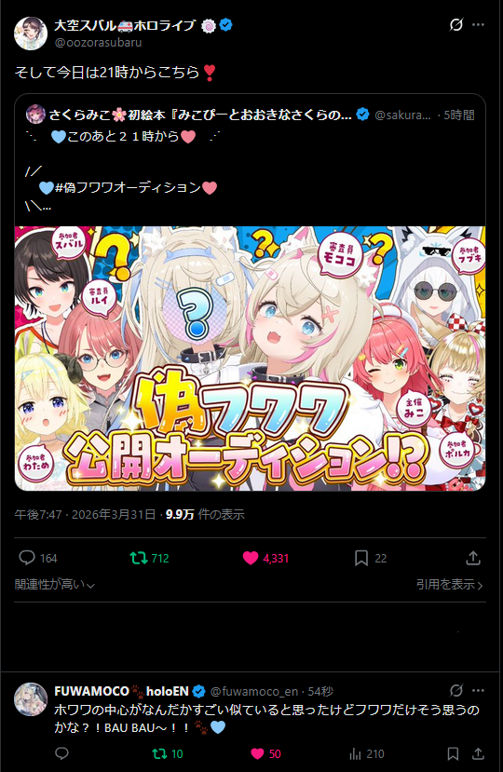Open FUWAMOCO profile avatar

[x=31, y=698]
